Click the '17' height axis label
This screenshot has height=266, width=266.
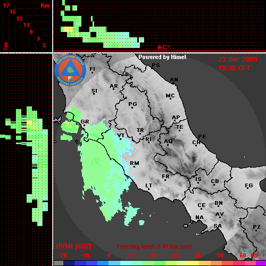click(x=6, y=5)
